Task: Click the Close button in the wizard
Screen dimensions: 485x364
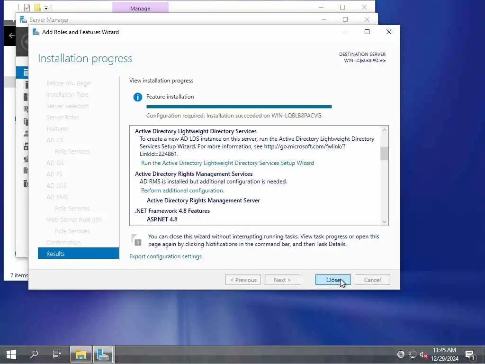Action: (x=333, y=280)
